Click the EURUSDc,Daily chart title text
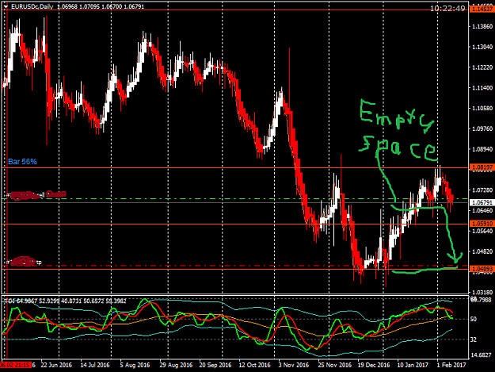The width and height of the screenshot is (495, 372). click(x=32, y=6)
